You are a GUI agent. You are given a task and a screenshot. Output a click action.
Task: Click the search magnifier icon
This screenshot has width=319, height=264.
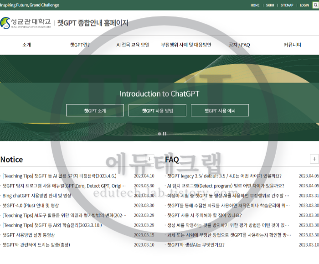point(315,5)
